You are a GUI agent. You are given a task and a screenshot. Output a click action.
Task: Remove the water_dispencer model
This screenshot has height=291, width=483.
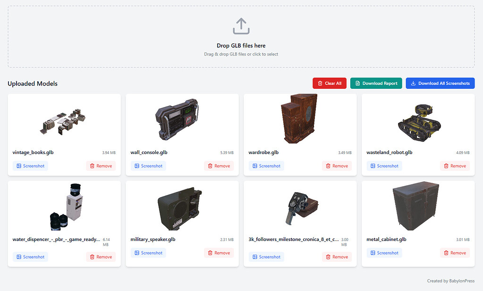click(101, 257)
